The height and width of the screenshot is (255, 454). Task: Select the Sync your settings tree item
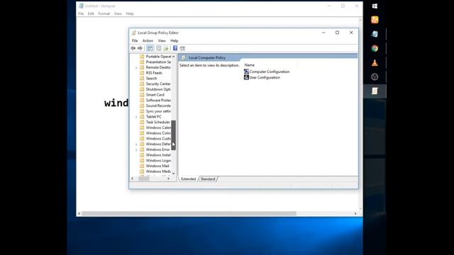pos(158,111)
